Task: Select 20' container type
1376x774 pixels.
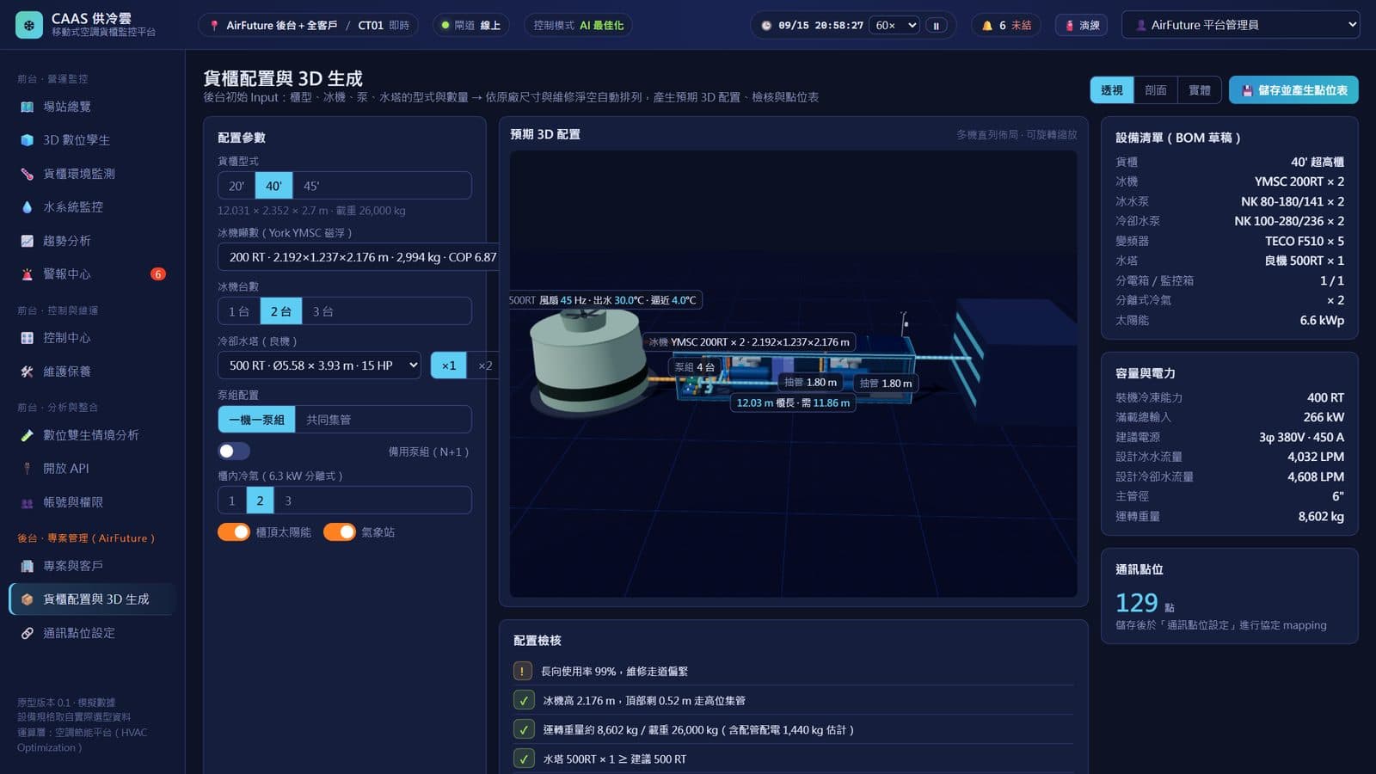Action: (x=236, y=186)
